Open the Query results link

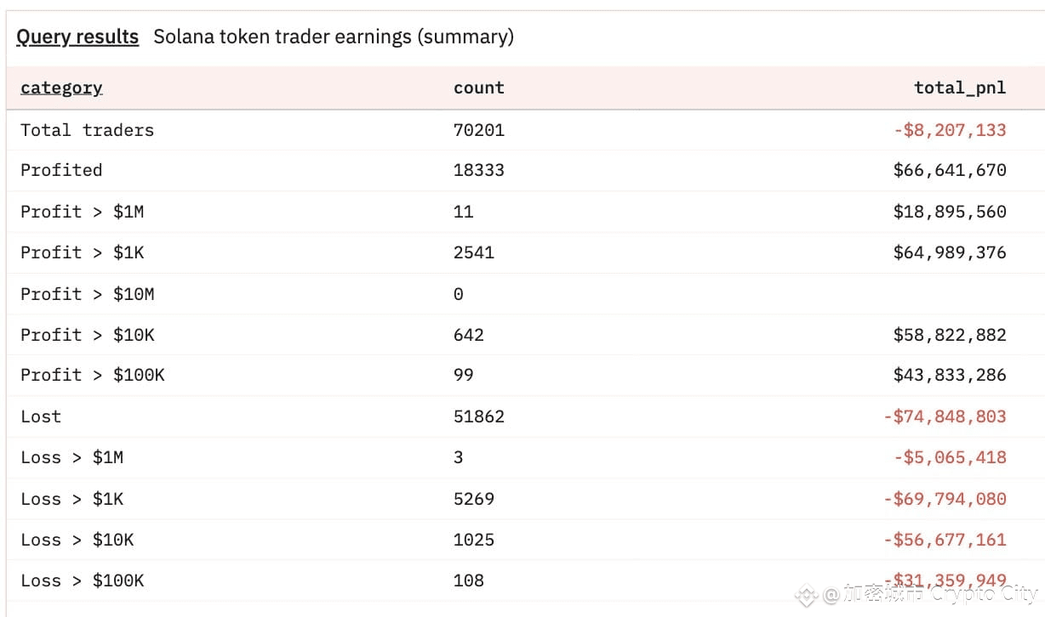77,37
